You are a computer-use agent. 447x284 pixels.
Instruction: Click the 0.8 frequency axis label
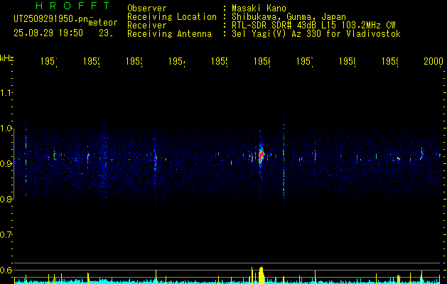click(6, 199)
